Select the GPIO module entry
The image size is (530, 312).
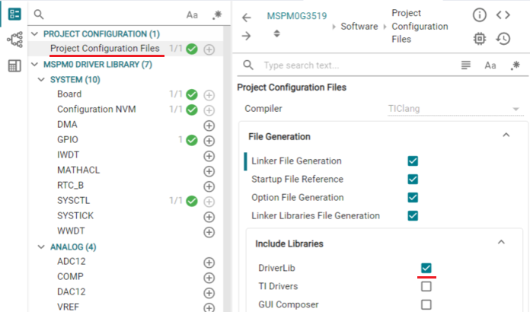[68, 140]
